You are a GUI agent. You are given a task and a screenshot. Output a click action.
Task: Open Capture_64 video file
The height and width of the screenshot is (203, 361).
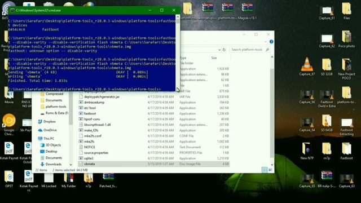307,125
